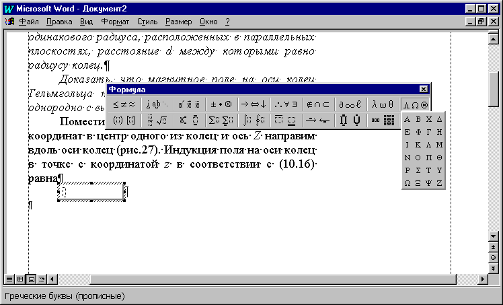Image resolution: width=503 pixels, height=305 pixels.
Task: Insert capital Rho from Greek palette
Action: point(407,170)
